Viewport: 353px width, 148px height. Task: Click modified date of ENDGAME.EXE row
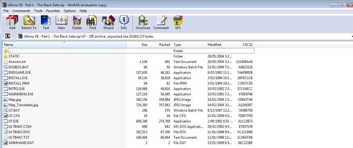point(220,72)
